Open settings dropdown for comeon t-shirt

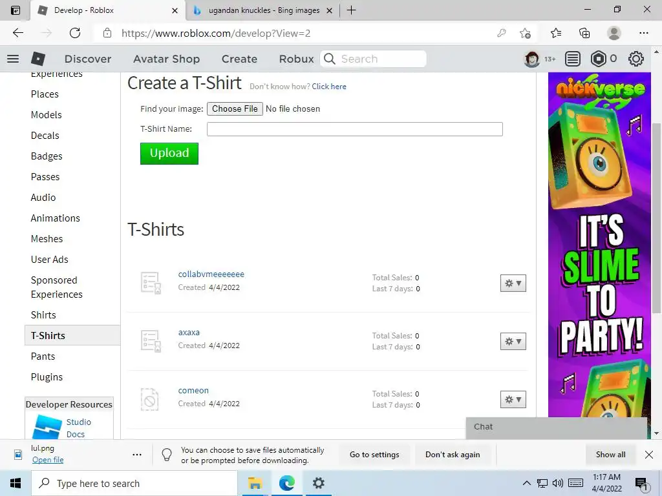coord(513,399)
